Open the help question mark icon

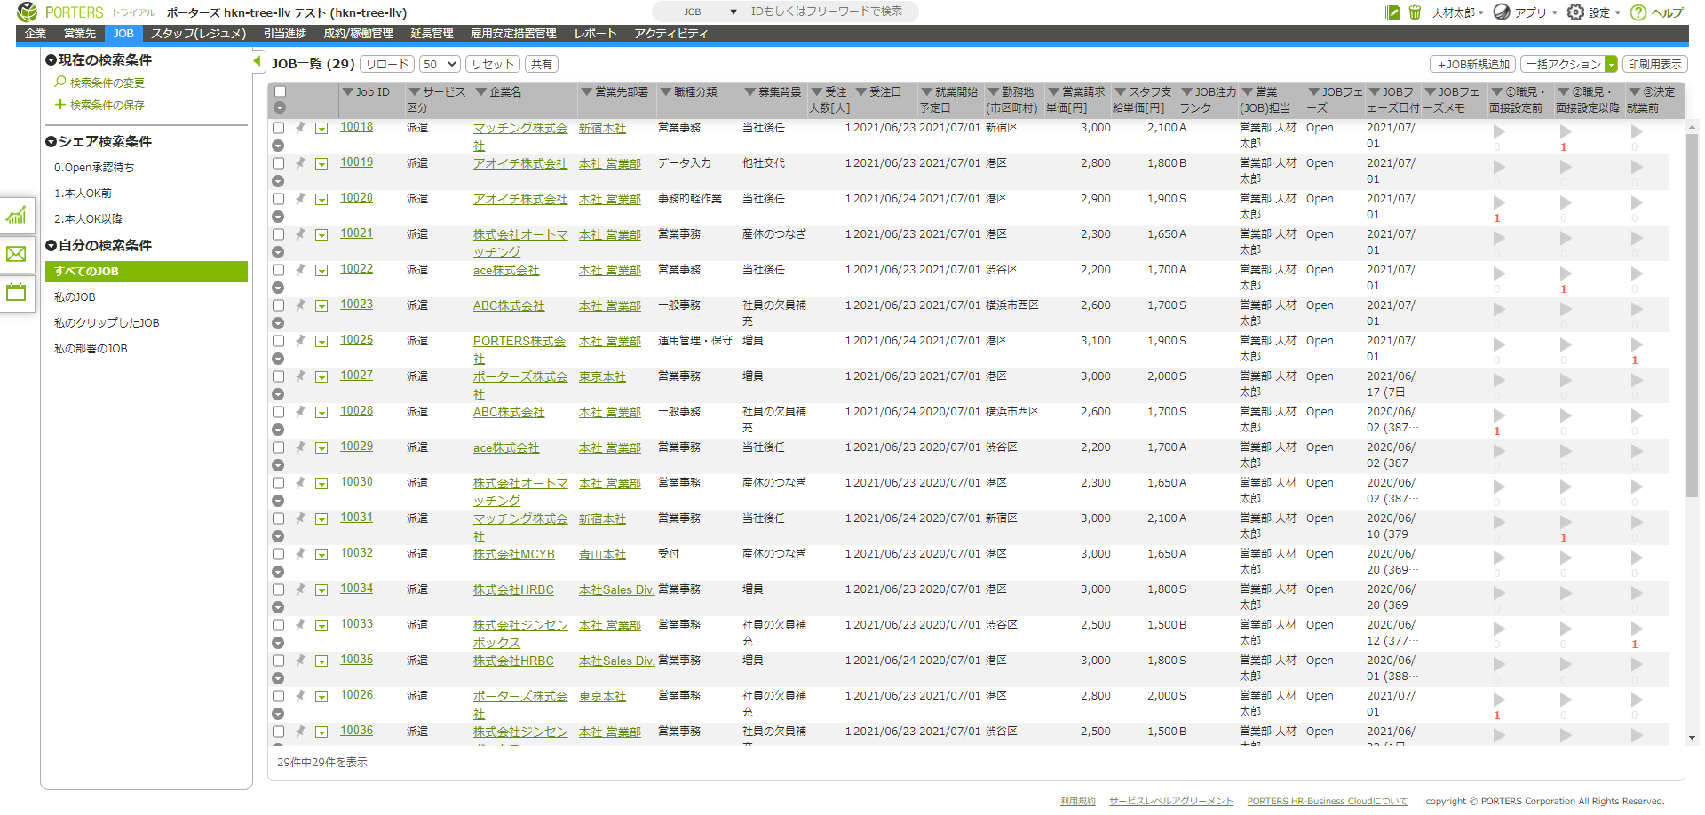coord(1638,12)
